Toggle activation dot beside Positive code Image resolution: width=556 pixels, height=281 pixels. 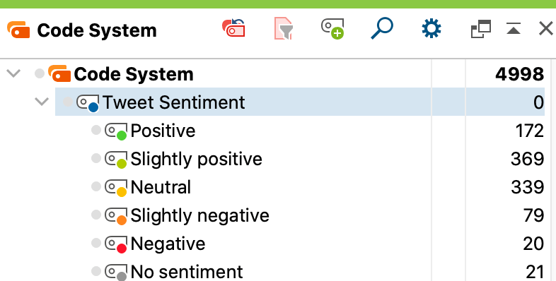(x=96, y=130)
